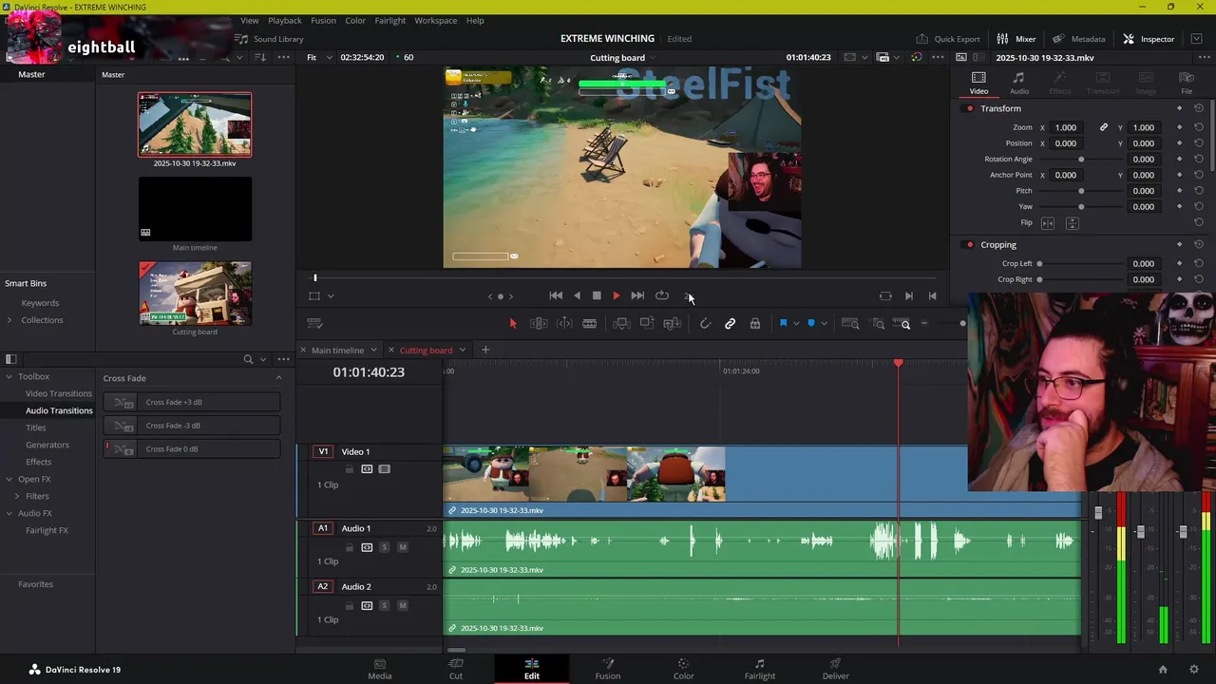The width and height of the screenshot is (1216, 684).
Task: Click the Quick Export button
Action: tap(947, 39)
